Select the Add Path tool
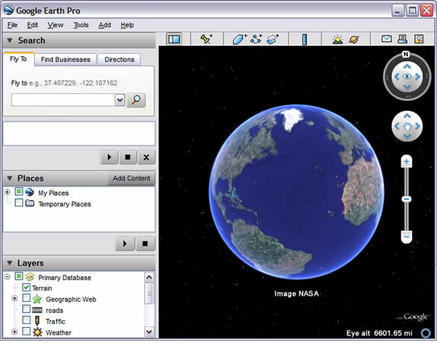The image size is (437, 343). pos(256,39)
